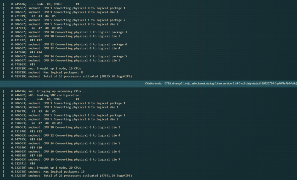
Task: Click the Citation meta log filename
Action: (x=189, y=84)
